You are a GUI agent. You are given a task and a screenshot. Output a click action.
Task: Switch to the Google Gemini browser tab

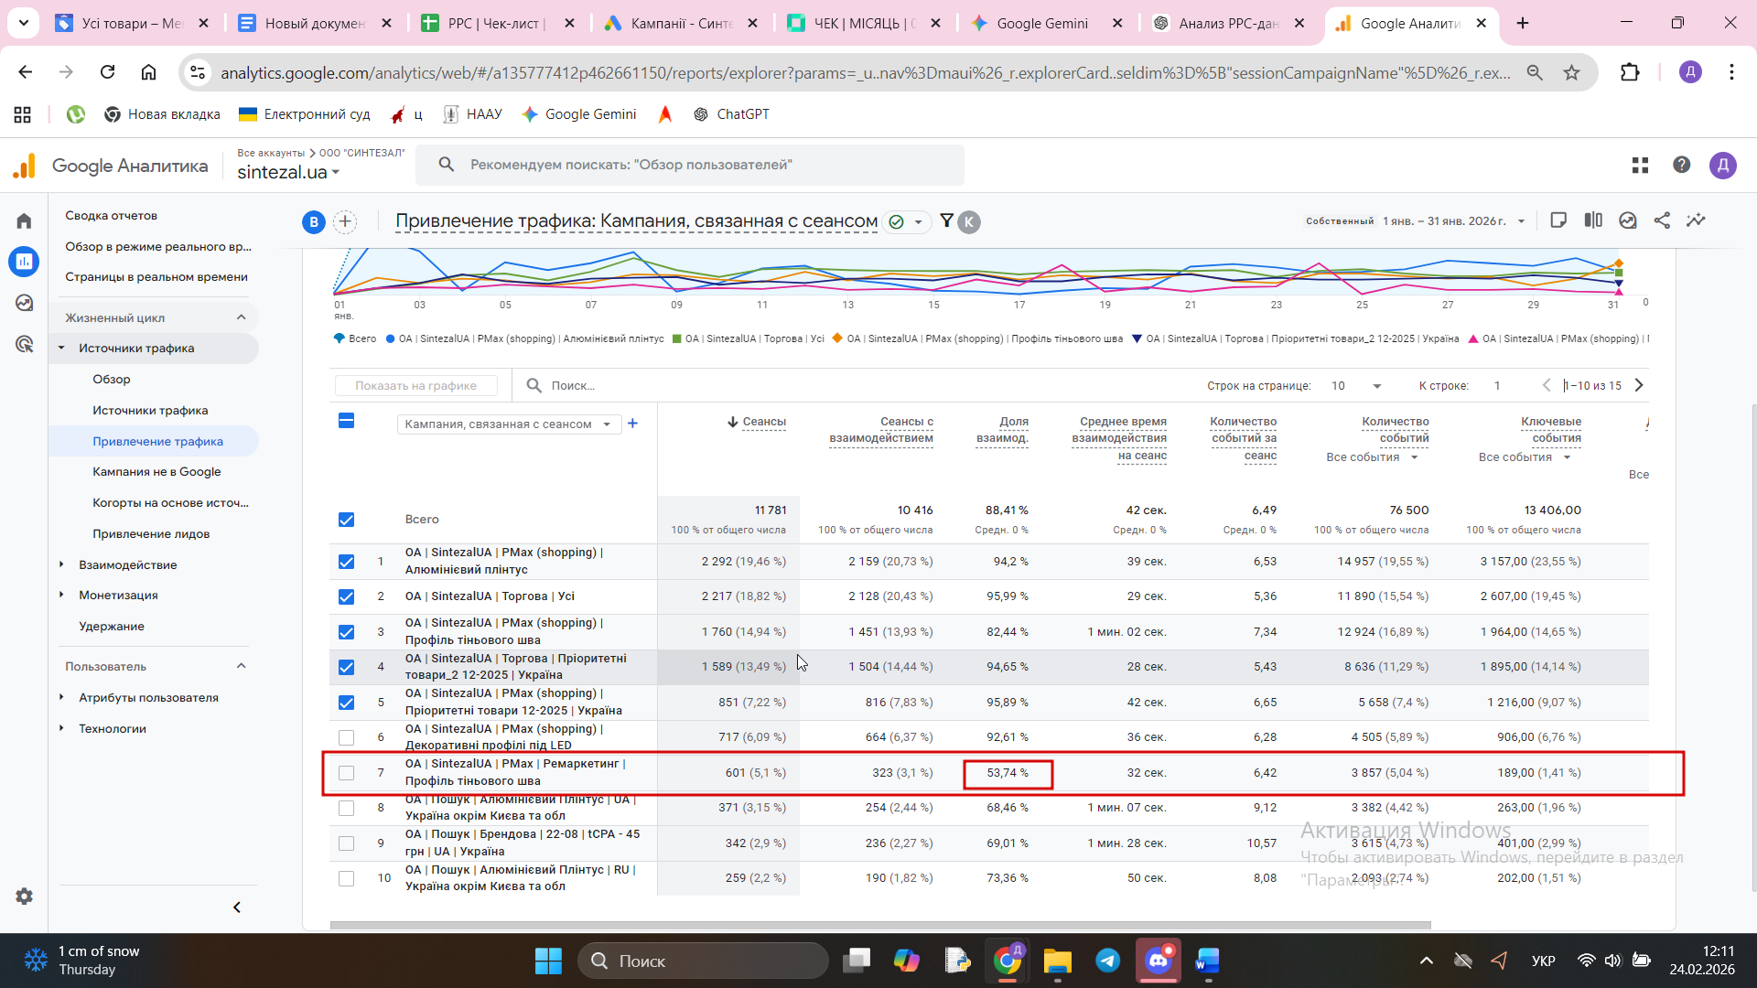(1041, 24)
